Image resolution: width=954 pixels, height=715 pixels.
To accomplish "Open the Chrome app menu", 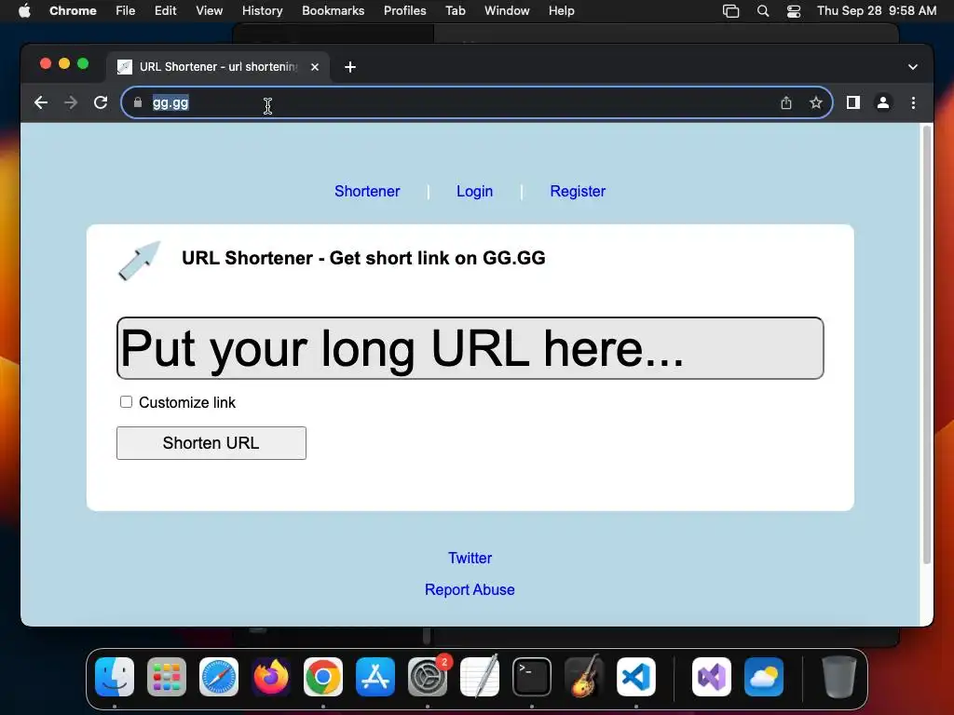I will (x=73, y=11).
